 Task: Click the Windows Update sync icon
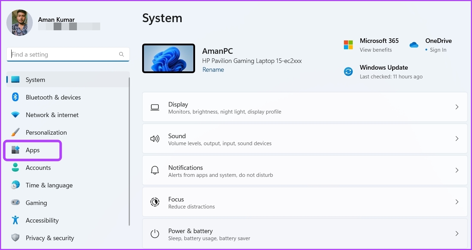(348, 72)
